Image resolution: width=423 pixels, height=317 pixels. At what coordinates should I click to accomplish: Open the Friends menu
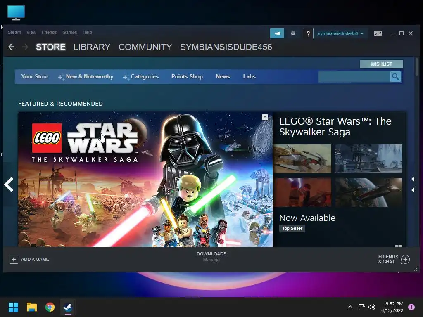(50, 32)
